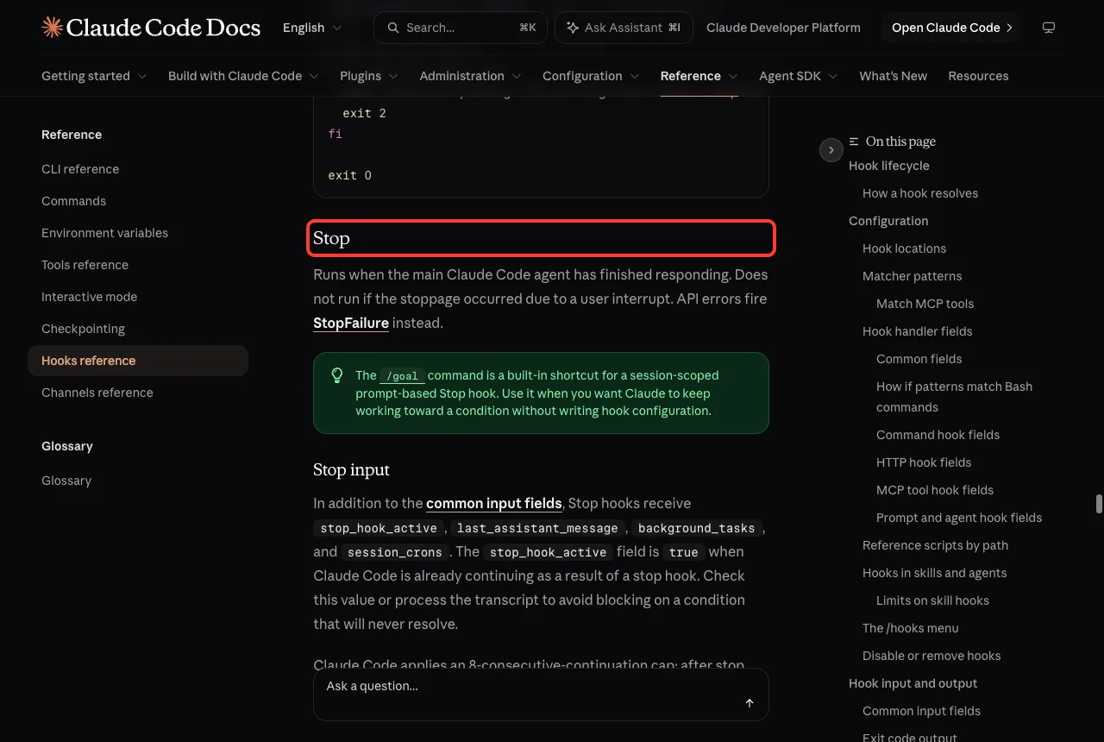Click the lightbulb tip icon

point(338,375)
